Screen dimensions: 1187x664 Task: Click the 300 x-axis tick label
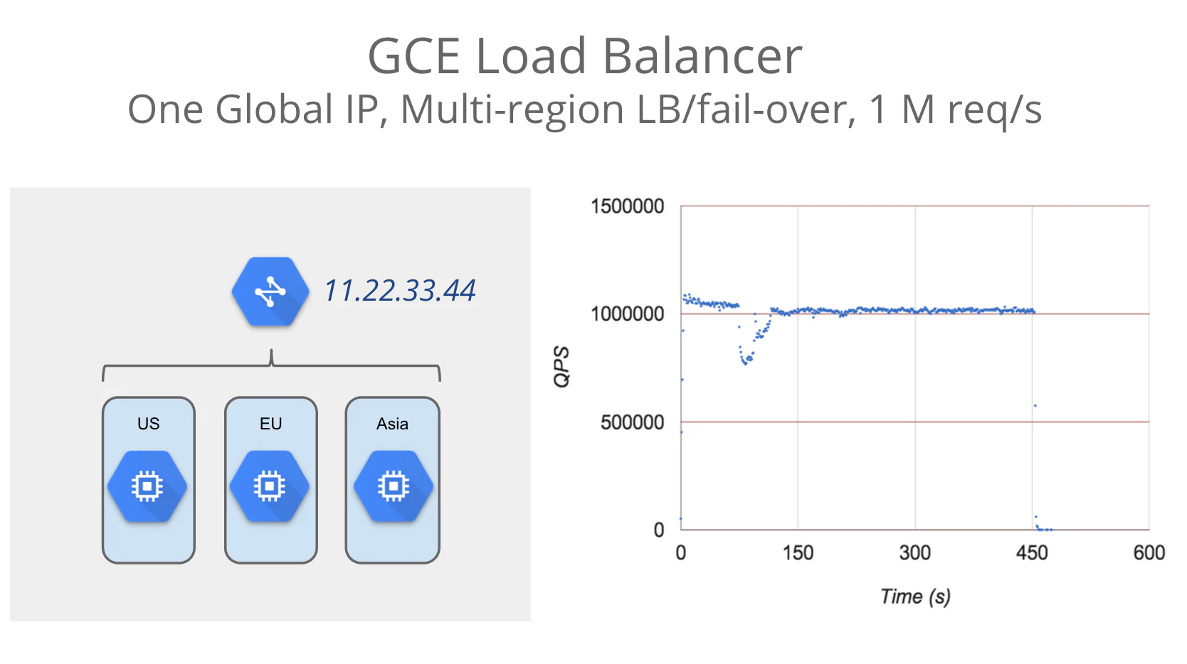tap(915, 552)
